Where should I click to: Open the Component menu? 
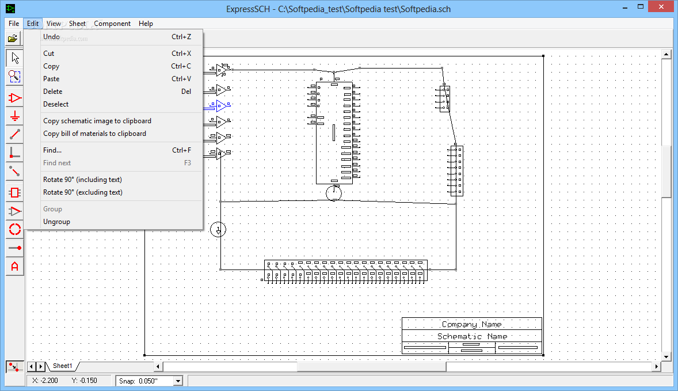tap(112, 24)
